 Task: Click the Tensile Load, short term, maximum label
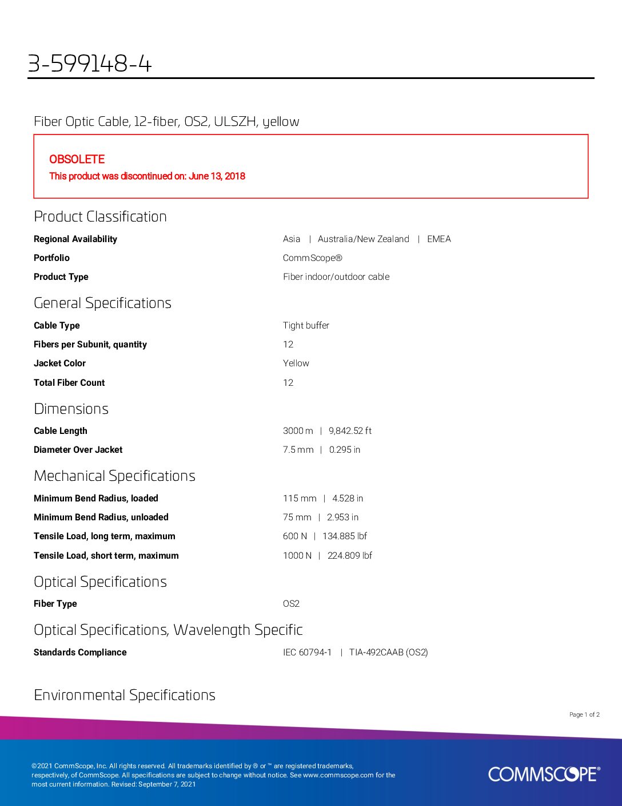pyautogui.click(x=106, y=556)
